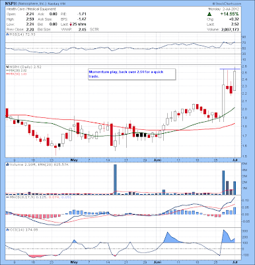The image size is (255, 265).
Task: Click the 'NSPH (Daily) 2.52' chart label
Action: (25, 66)
